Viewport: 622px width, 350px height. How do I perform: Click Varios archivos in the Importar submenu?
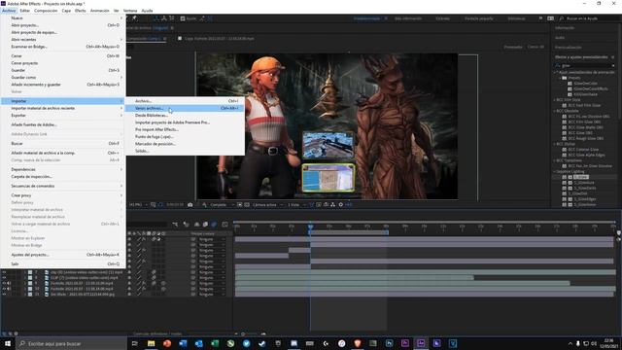pyautogui.click(x=185, y=108)
